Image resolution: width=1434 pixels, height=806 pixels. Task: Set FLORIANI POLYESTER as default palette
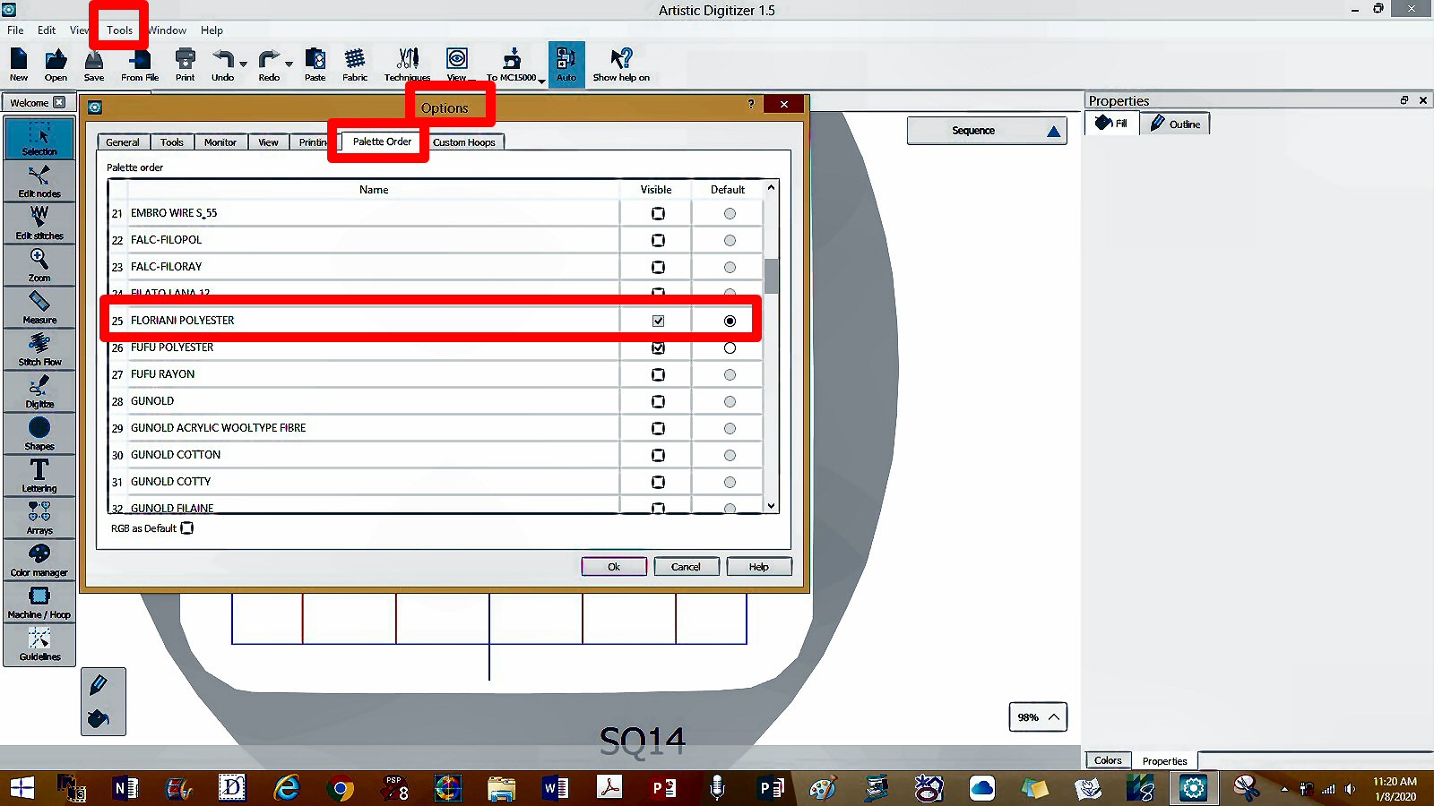[730, 321]
